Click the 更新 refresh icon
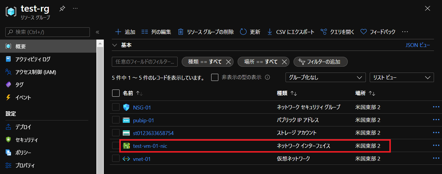Viewport: 442px width, 174px height. tap(243, 32)
